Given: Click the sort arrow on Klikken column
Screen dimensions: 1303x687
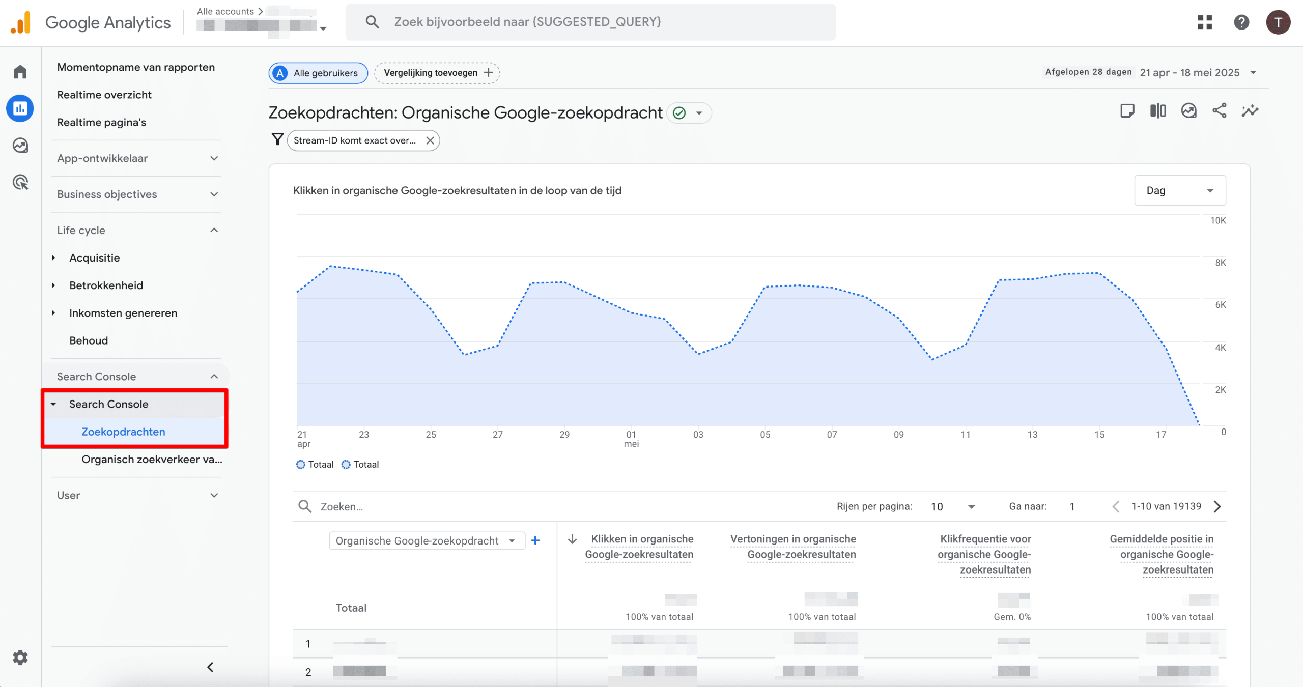Looking at the screenshot, I should [572, 539].
